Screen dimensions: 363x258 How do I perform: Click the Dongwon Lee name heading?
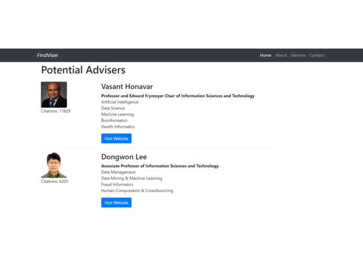pyautogui.click(x=124, y=157)
